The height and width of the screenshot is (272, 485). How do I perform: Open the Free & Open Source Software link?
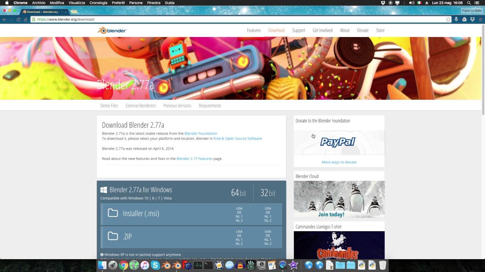tap(238, 138)
